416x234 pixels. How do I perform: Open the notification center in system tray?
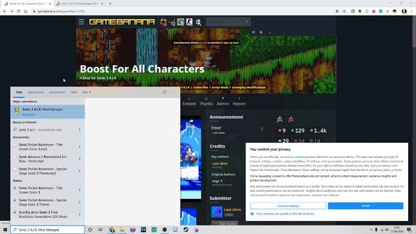click(x=409, y=229)
